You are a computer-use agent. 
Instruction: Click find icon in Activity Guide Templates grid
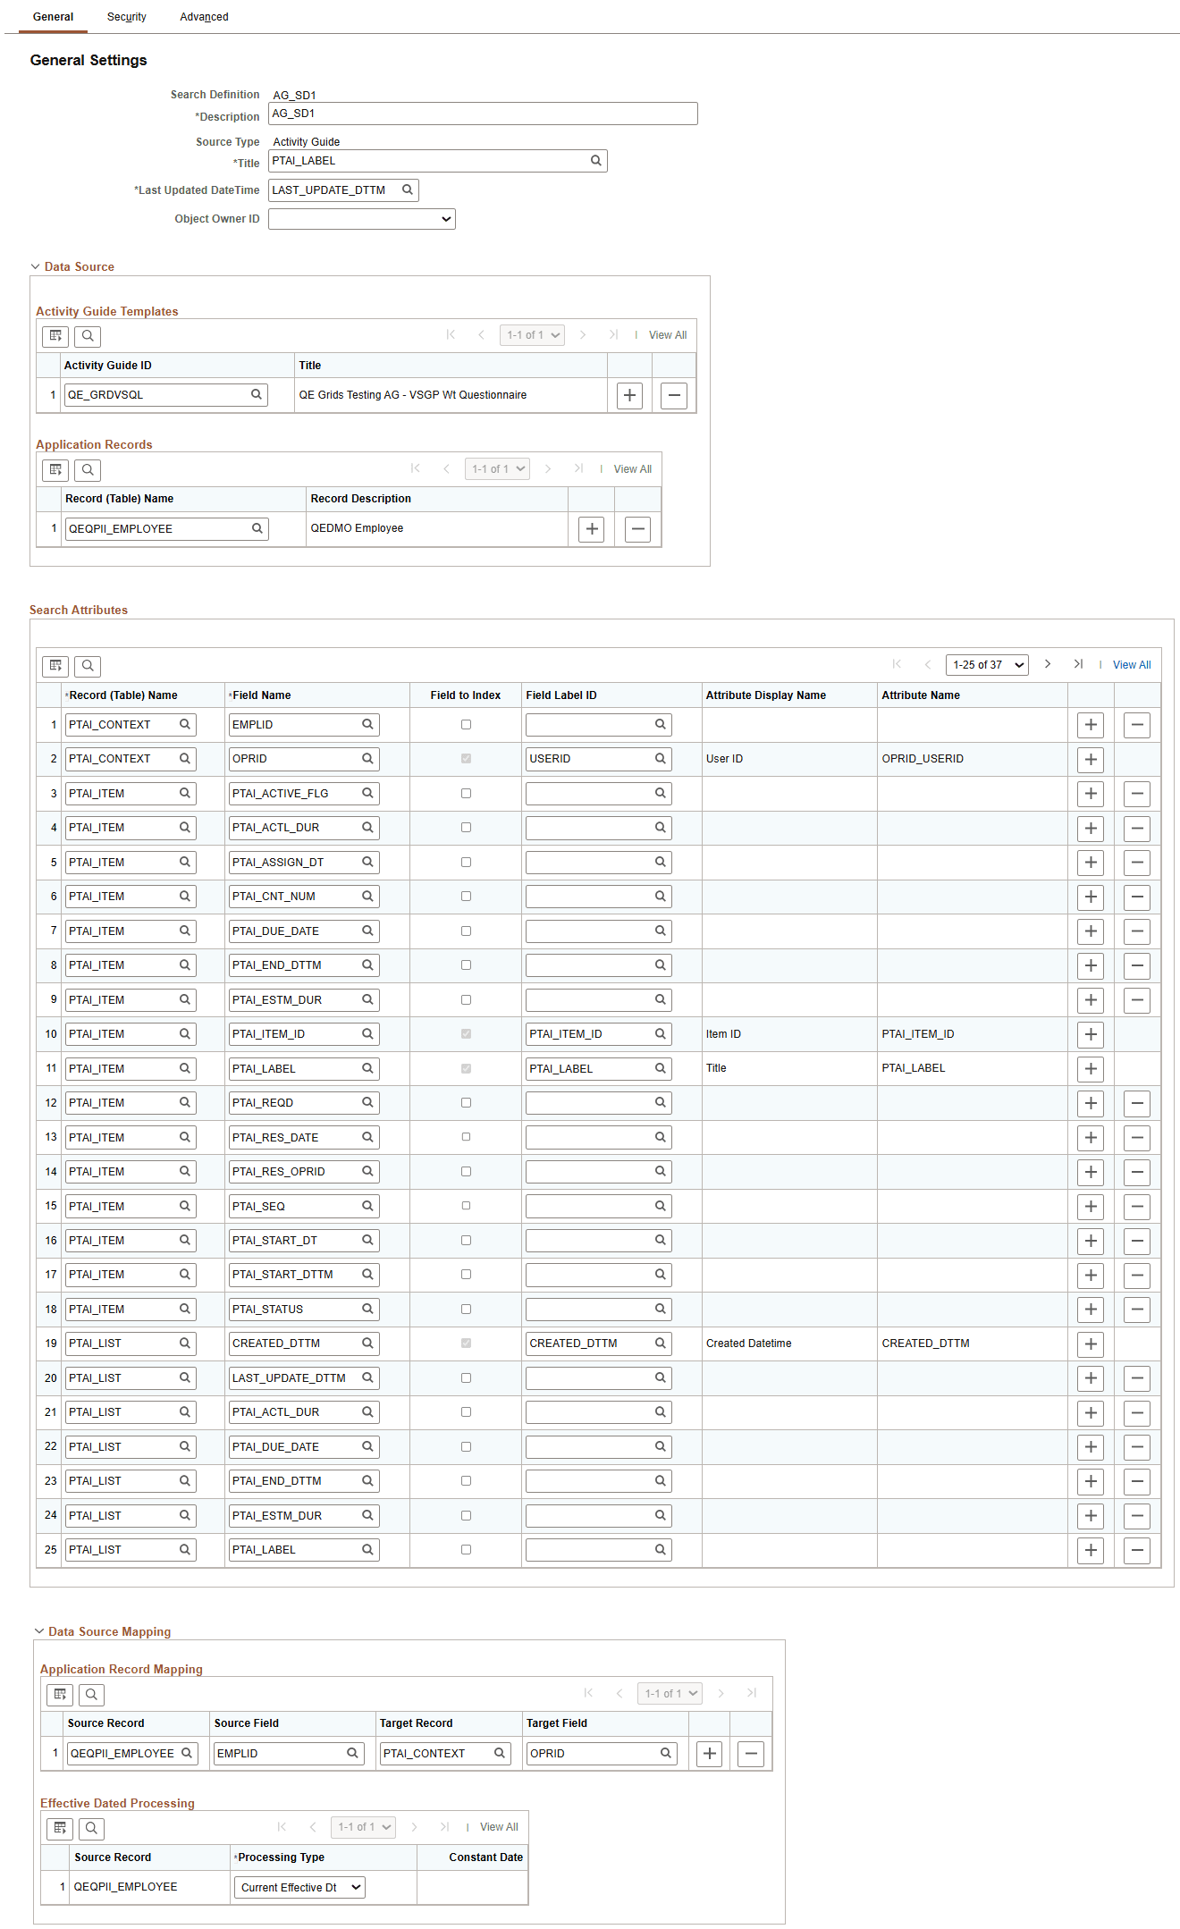[x=88, y=336]
